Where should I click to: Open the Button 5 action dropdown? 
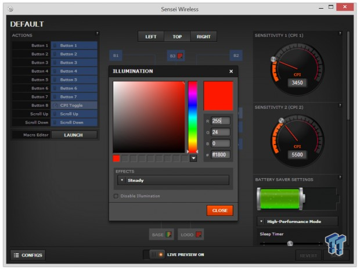click(x=74, y=80)
